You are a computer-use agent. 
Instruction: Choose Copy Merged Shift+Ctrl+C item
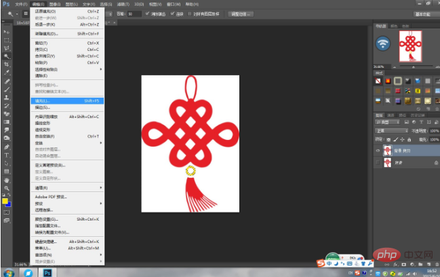pos(67,56)
